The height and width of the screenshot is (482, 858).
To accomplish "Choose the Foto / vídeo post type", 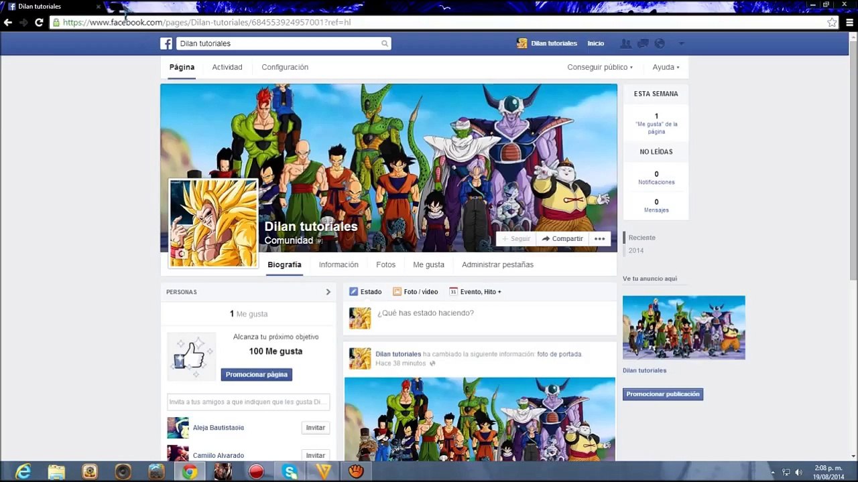I will click(x=416, y=292).
